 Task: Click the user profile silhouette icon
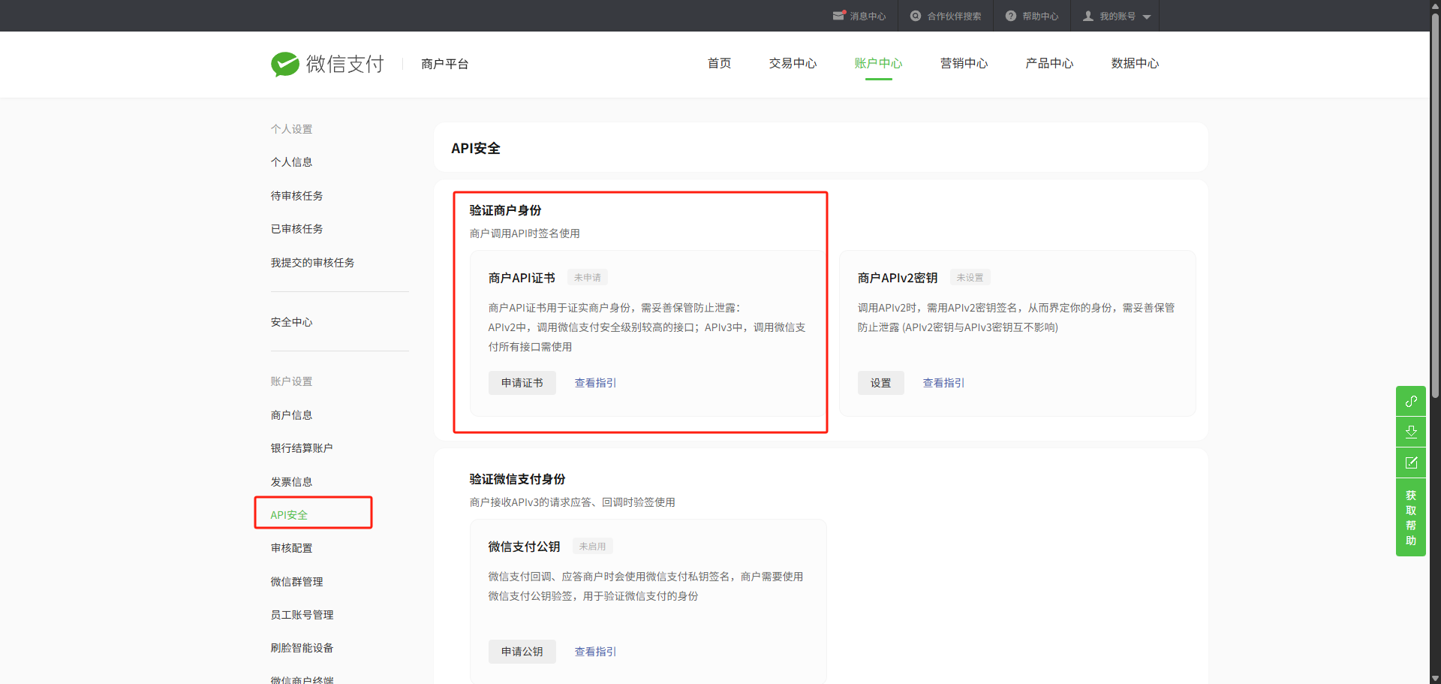[x=1088, y=16]
